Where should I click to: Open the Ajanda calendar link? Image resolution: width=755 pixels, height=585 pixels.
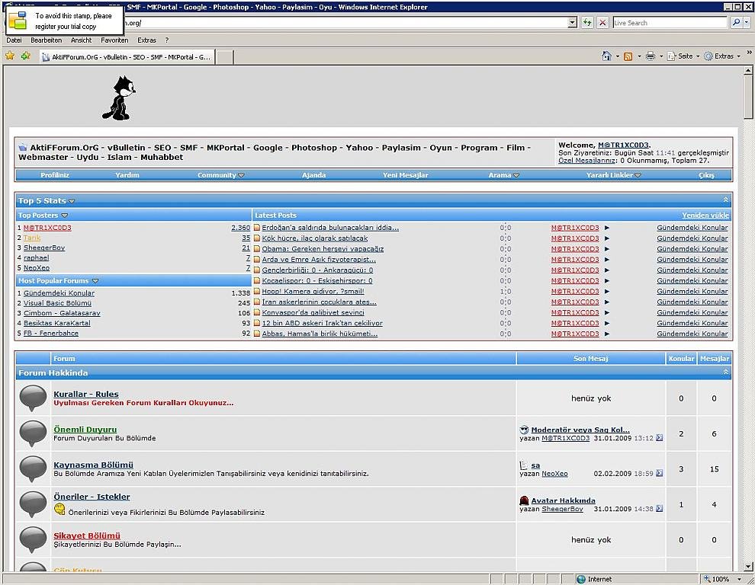coord(314,175)
